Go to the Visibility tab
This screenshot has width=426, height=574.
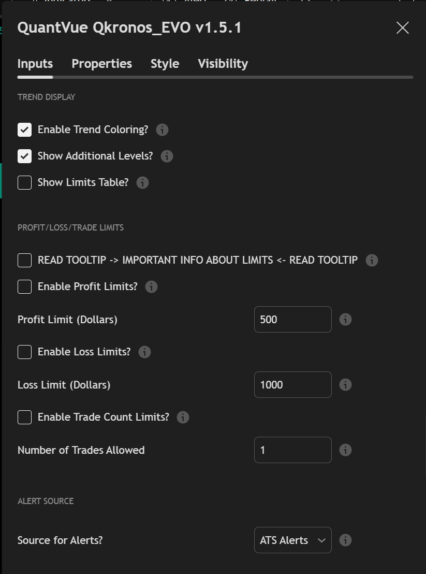(x=223, y=64)
